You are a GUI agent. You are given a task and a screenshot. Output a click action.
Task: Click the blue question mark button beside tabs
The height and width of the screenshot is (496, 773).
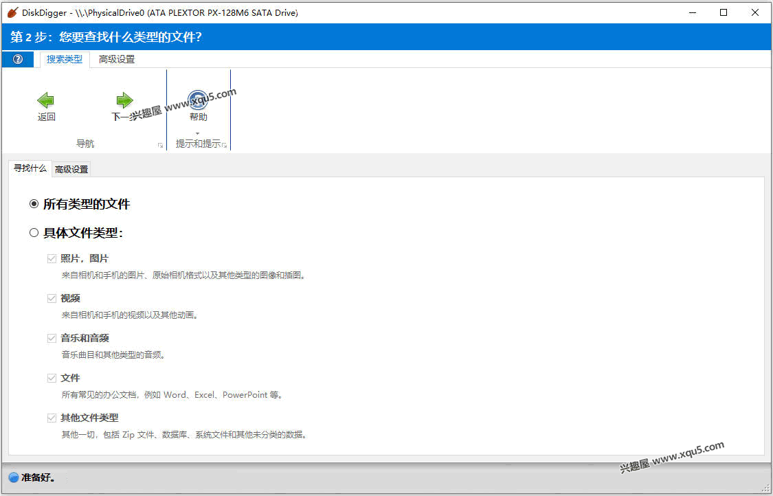(18, 59)
